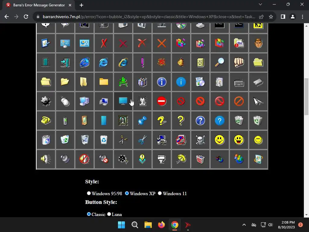309x232 pixels.
Task: Open the Windows Start menu
Action: click(121, 225)
